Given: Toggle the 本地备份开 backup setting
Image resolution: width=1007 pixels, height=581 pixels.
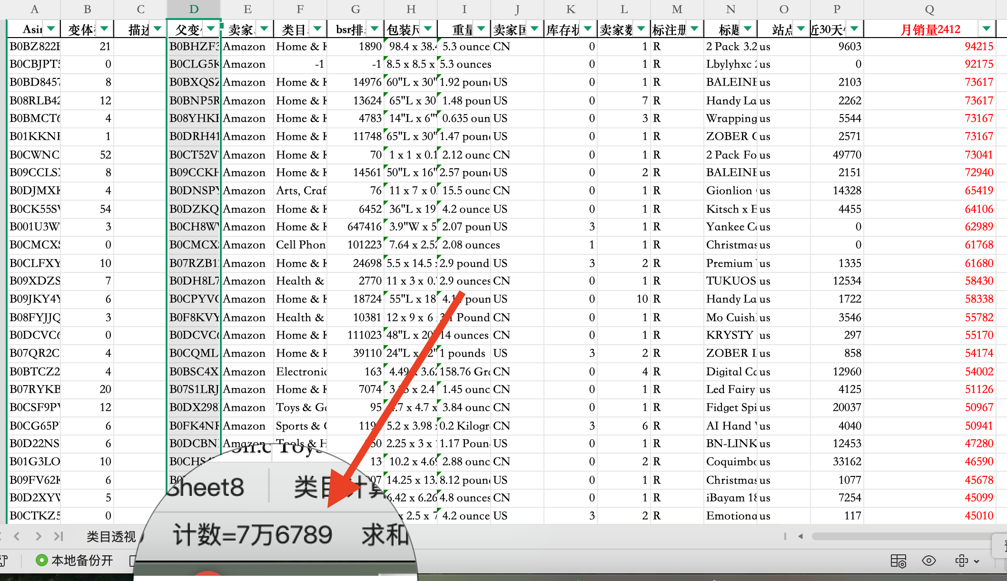Looking at the screenshot, I should click(x=81, y=561).
